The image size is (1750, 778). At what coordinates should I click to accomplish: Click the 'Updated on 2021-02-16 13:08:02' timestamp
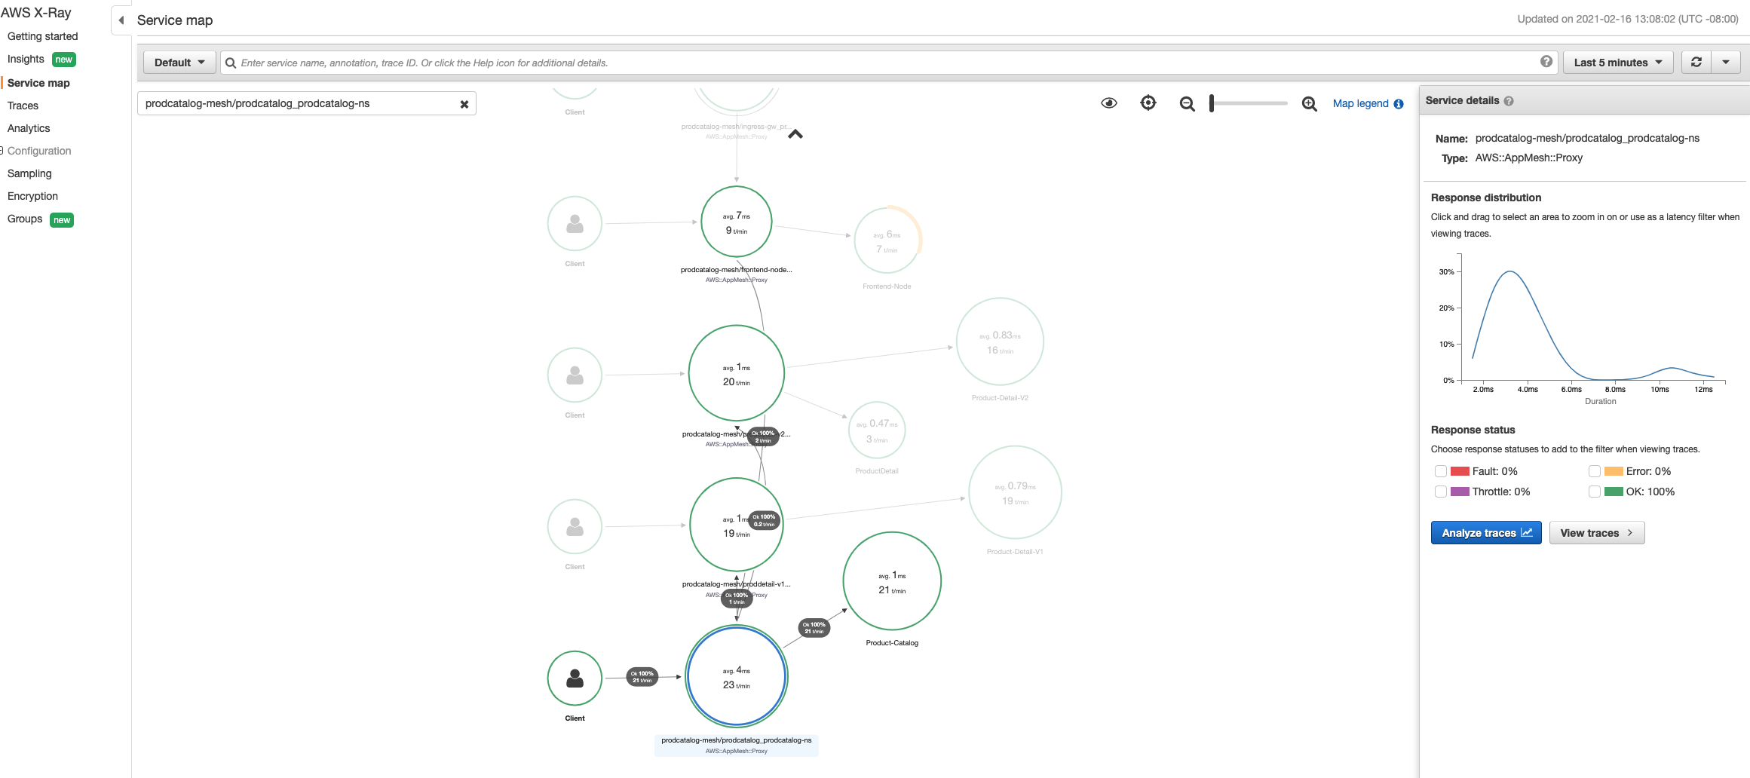click(x=1628, y=20)
